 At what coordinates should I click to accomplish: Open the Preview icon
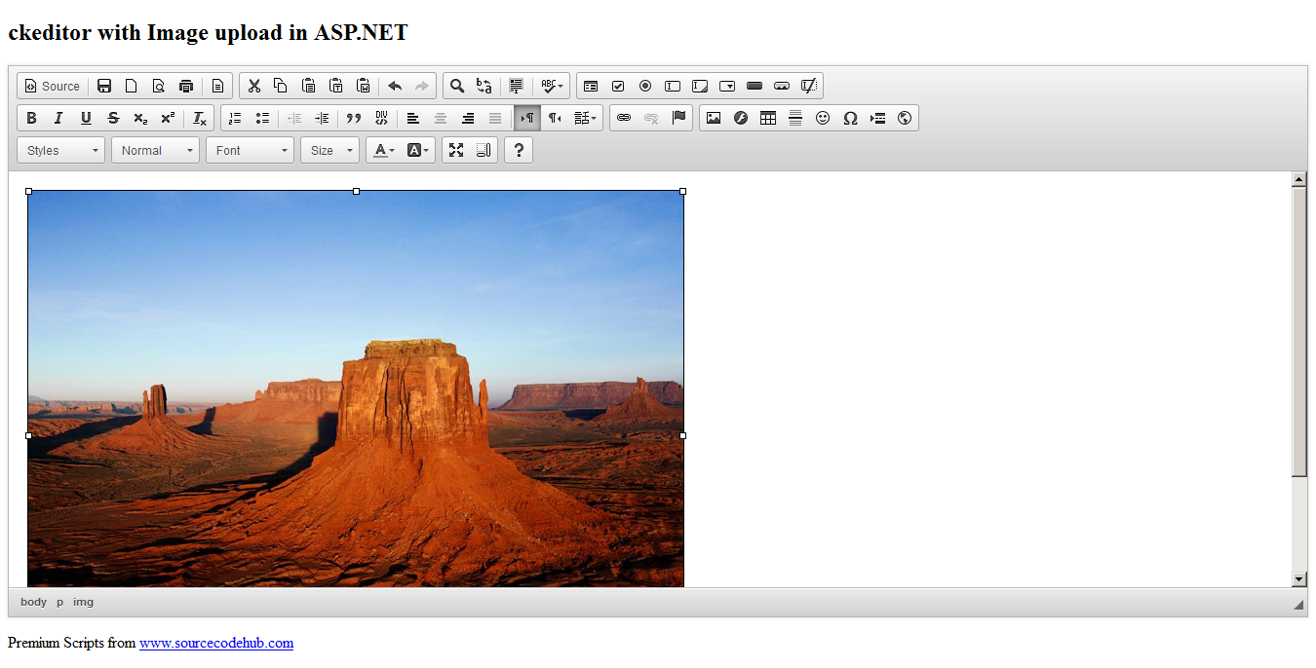[x=159, y=86]
